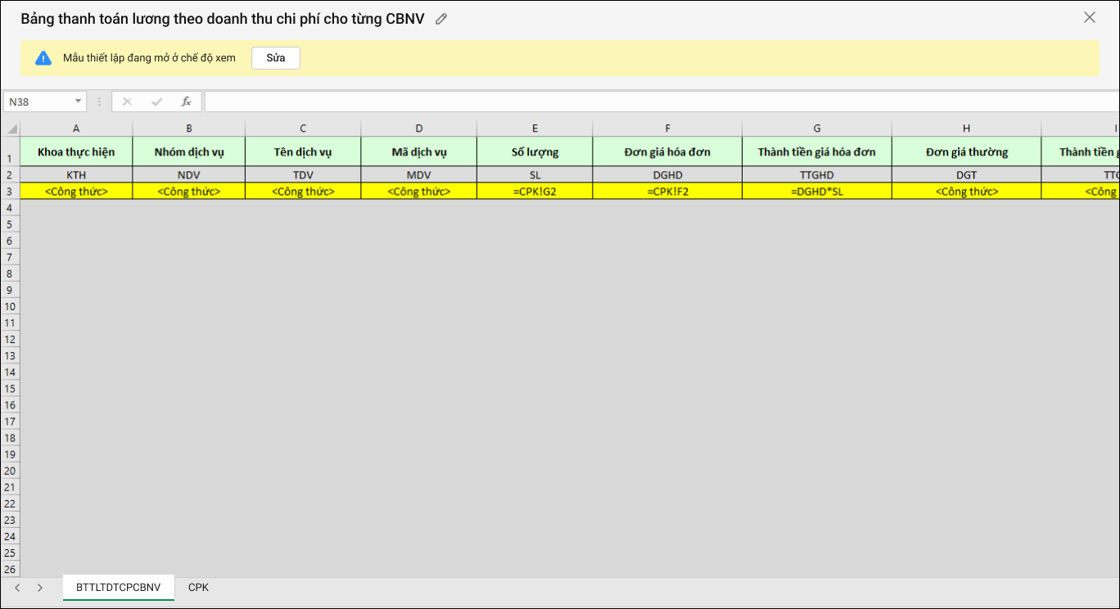The image size is (1120, 609).
Task: Click inside the formula bar input
Action: (655, 101)
